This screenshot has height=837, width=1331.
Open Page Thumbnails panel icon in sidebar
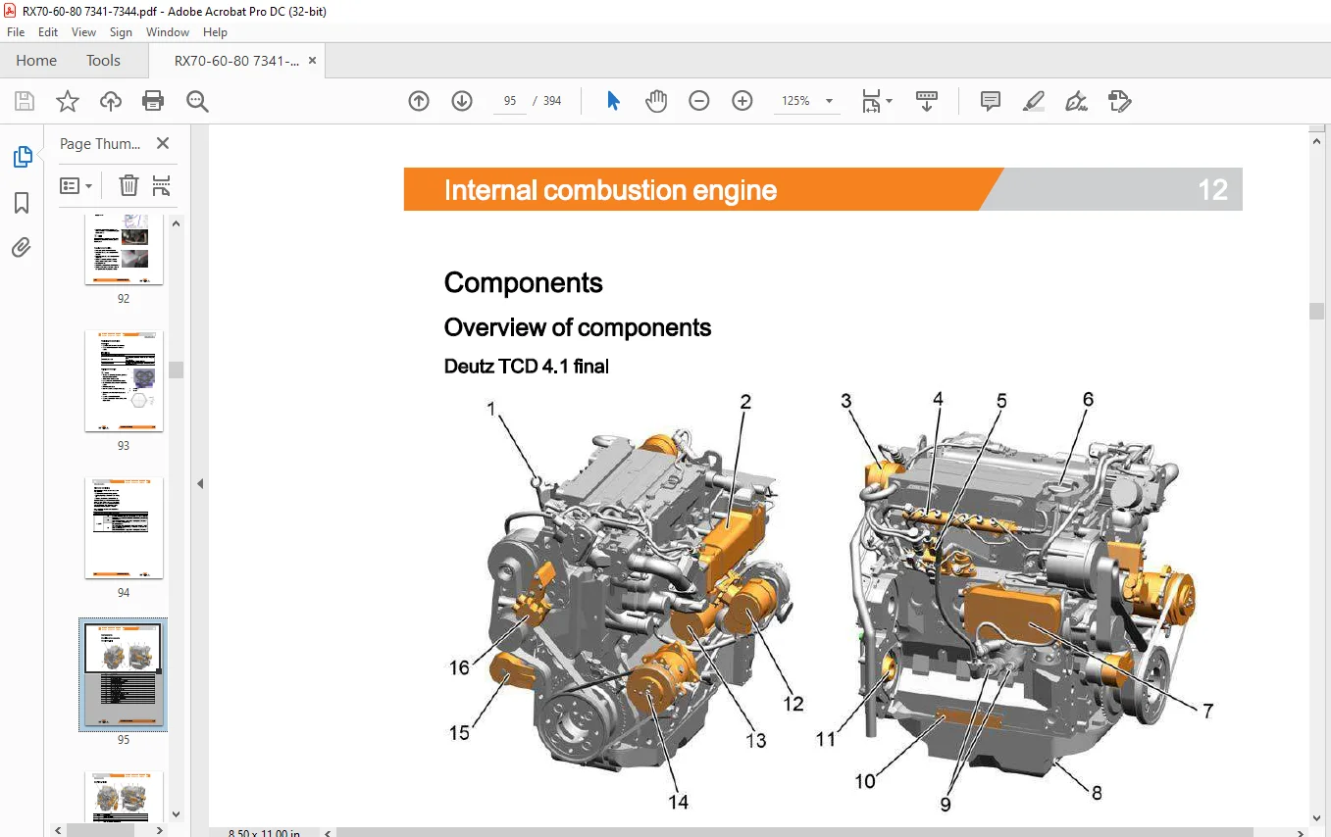tap(22, 157)
